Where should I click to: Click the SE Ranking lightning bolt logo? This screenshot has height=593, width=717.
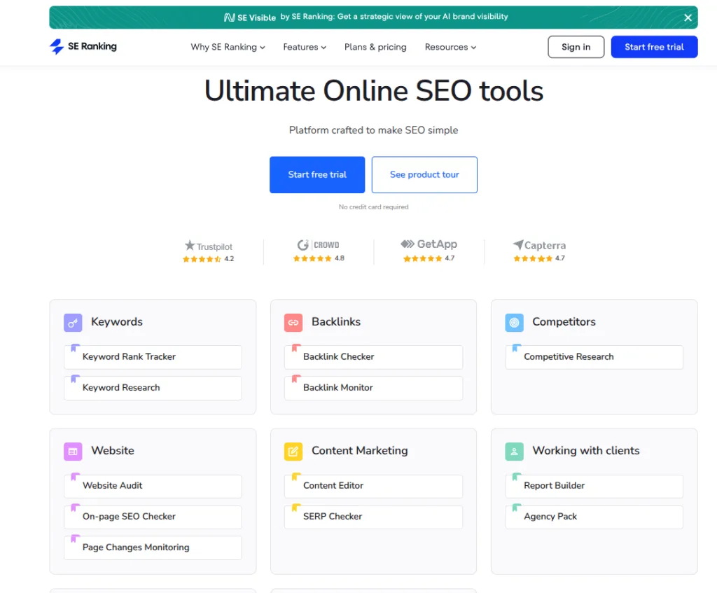[x=57, y=46]
